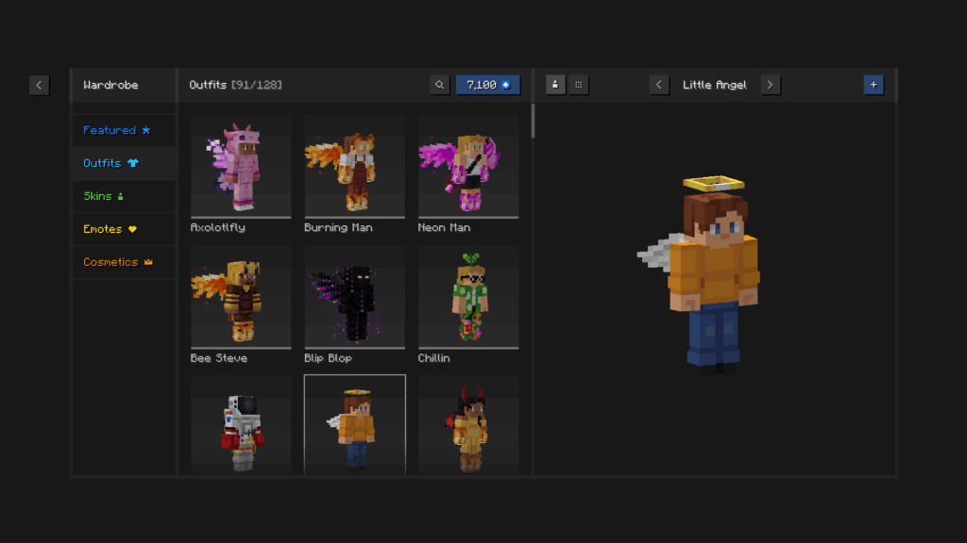Select the Neon Man outfit thumbnail

coord(468,166)
